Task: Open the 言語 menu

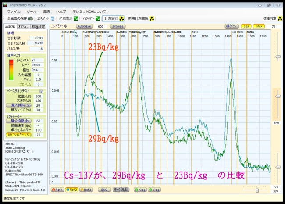Action: point(46,12)
